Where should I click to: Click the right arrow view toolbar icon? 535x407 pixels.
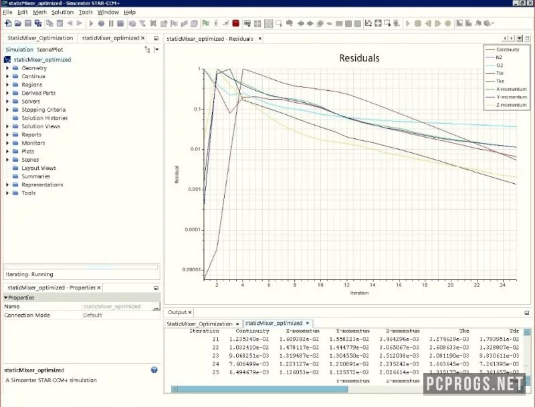(x=310, y=23)
